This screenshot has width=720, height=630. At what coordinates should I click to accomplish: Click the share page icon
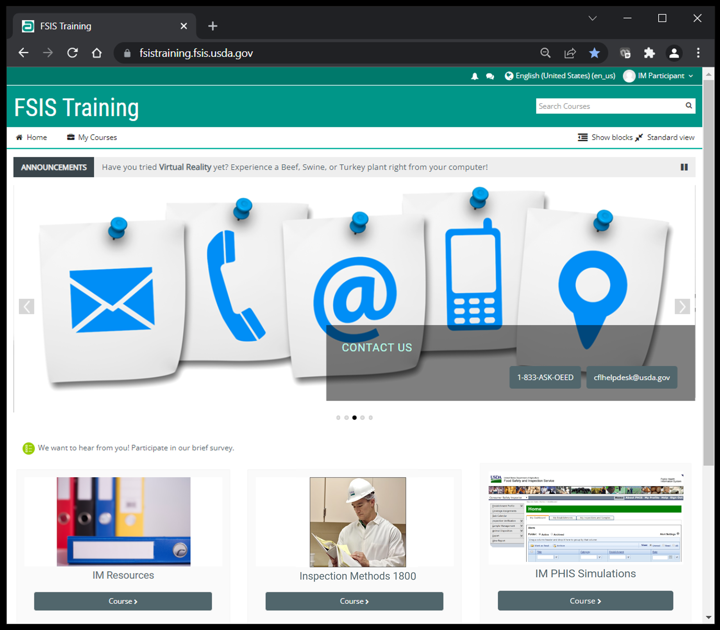(570, 53)
